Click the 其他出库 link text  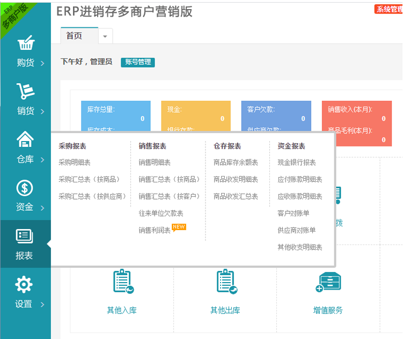coord(225,310)
